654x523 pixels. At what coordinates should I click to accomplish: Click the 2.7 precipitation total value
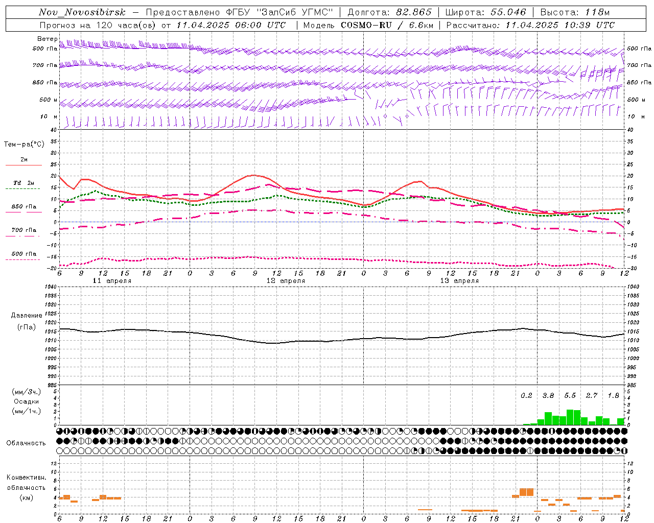tap(592, 396)
